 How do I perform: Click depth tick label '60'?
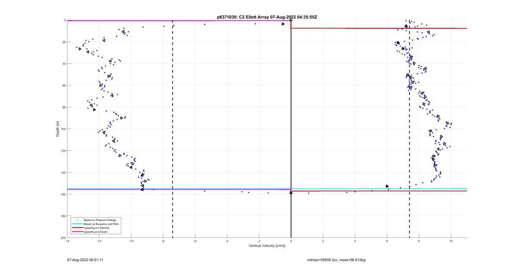click(64, 85)
